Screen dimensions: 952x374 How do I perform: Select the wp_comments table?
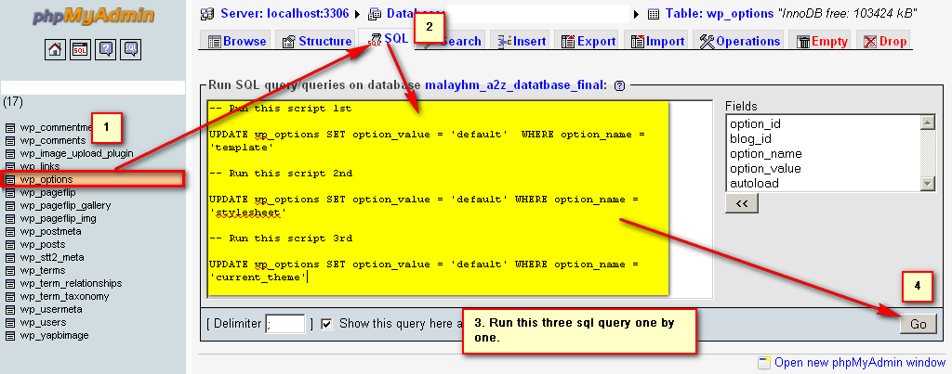[53, 141]
